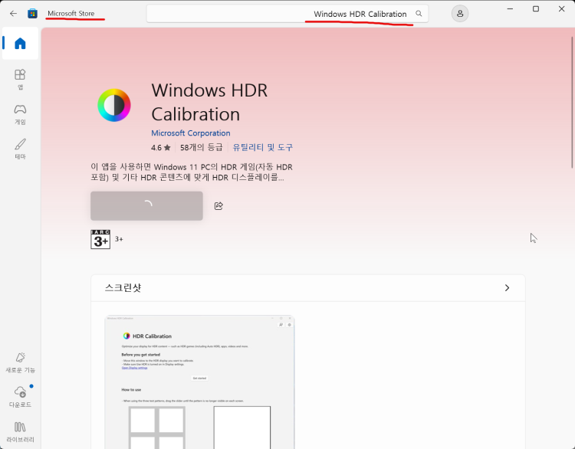Open the Microsoft Corporation publisher link
575x449 pixels.
click(190, 133)
